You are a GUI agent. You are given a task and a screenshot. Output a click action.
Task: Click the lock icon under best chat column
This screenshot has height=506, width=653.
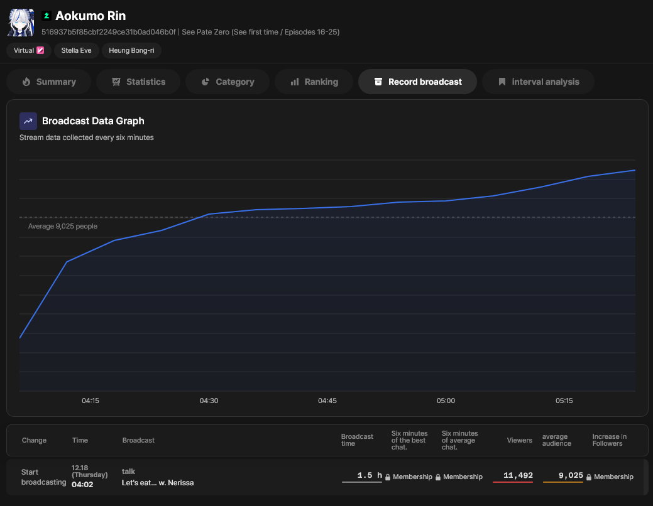[388, 477]
